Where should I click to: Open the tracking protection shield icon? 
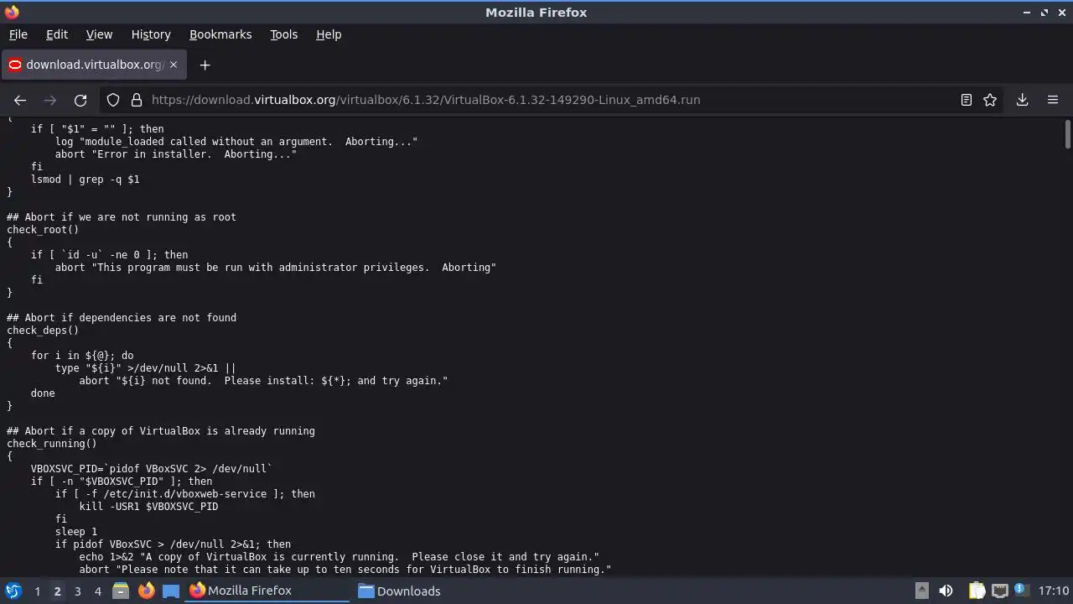(113, 100)
